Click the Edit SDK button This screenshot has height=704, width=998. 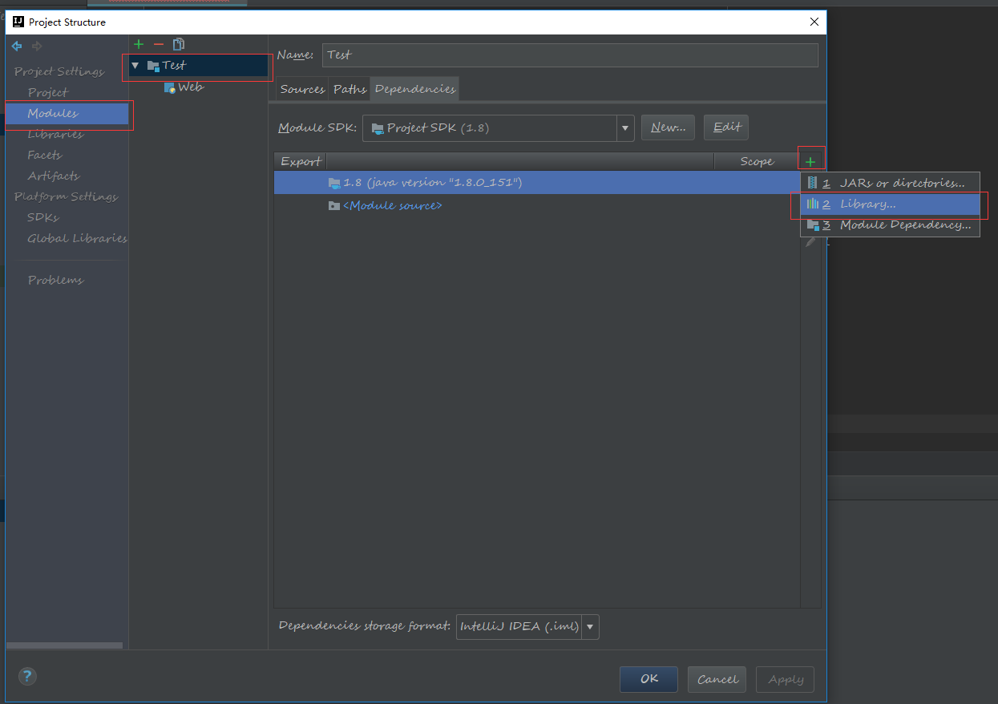tap(726, 127)
